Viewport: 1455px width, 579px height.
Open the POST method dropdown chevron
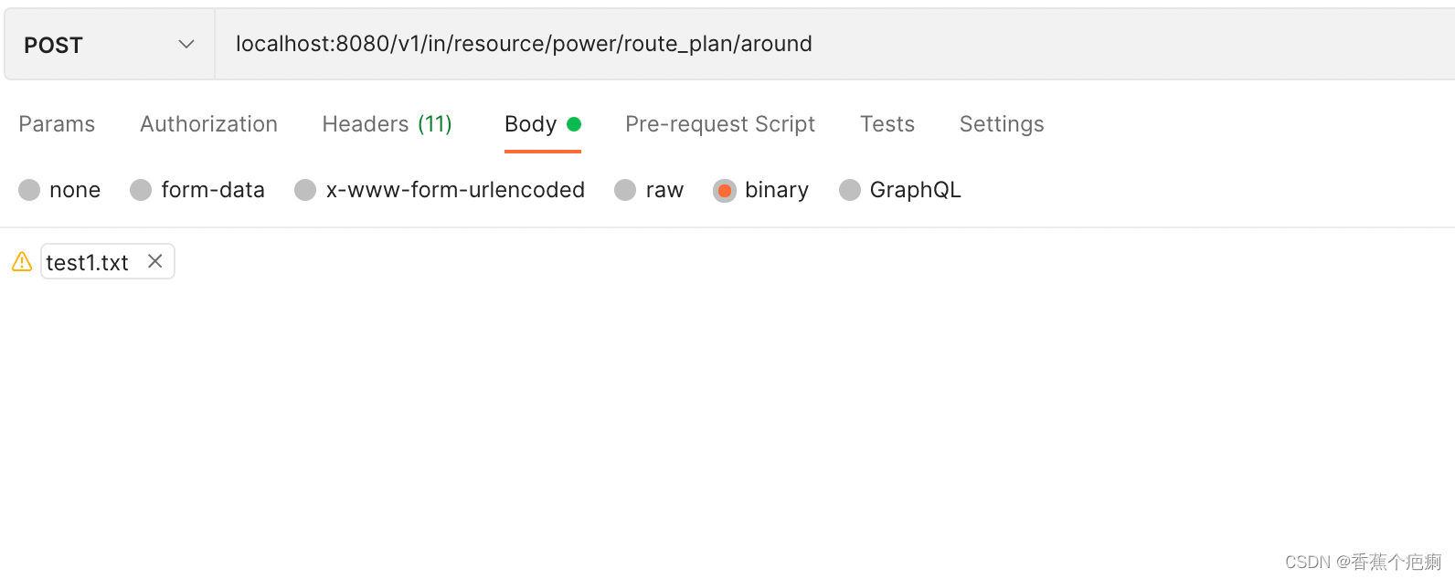[186, 44]
